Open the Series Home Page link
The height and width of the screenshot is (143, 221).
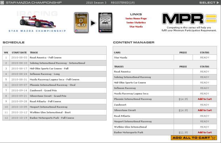pos(136,19)
